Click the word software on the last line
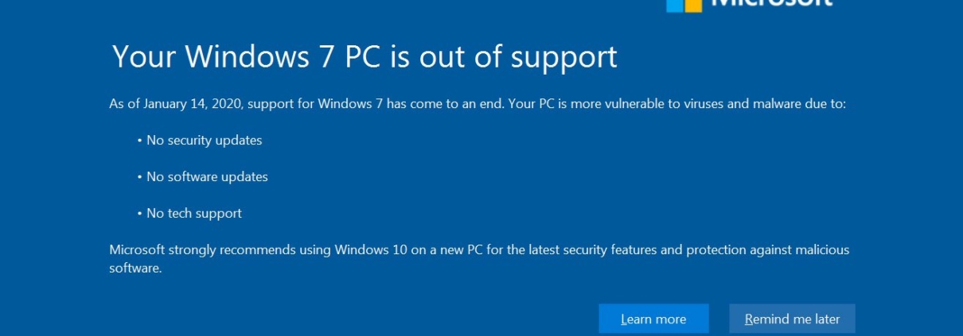Viewport: 963px width, 336px height. [x=134, y=268]
